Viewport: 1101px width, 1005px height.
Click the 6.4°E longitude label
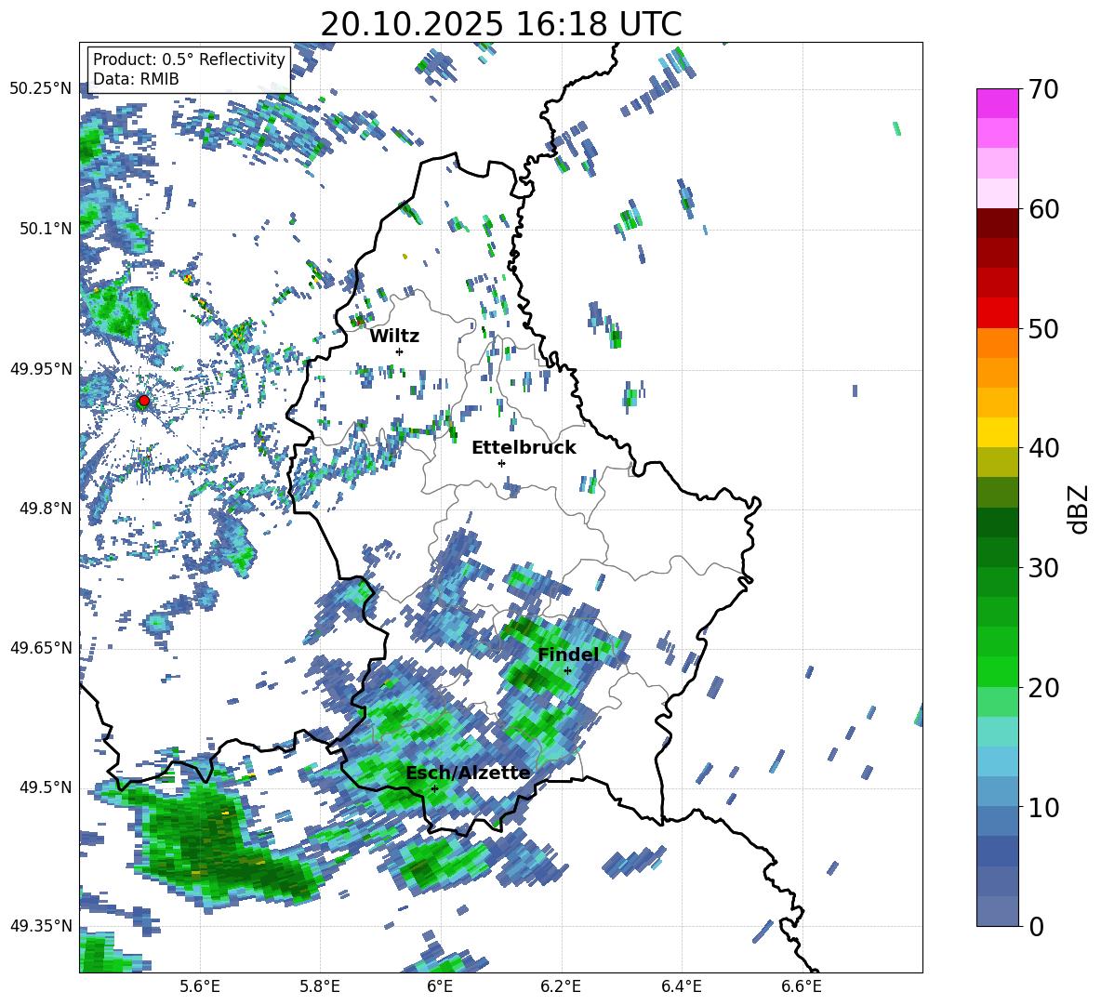[x=681, y=986]
